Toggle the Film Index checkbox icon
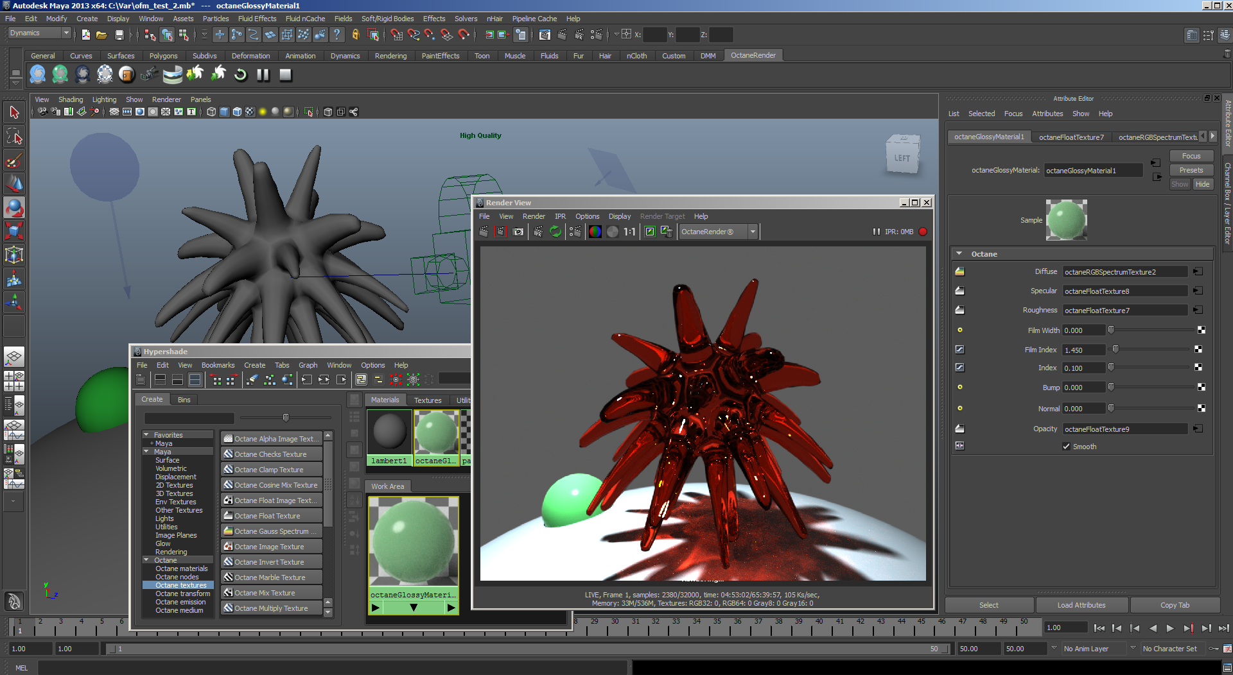 [x=959, y=350]
